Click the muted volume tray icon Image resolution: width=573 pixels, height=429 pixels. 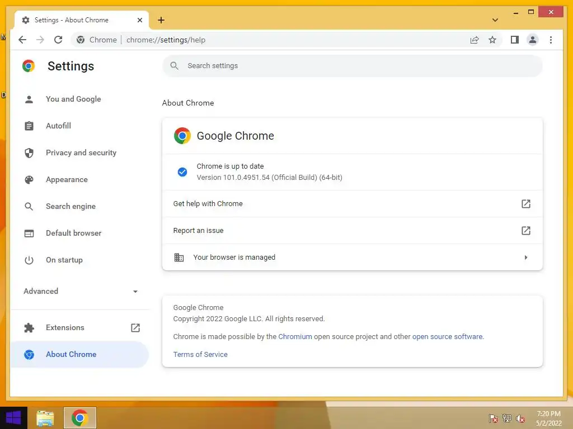tap(520, 418)
